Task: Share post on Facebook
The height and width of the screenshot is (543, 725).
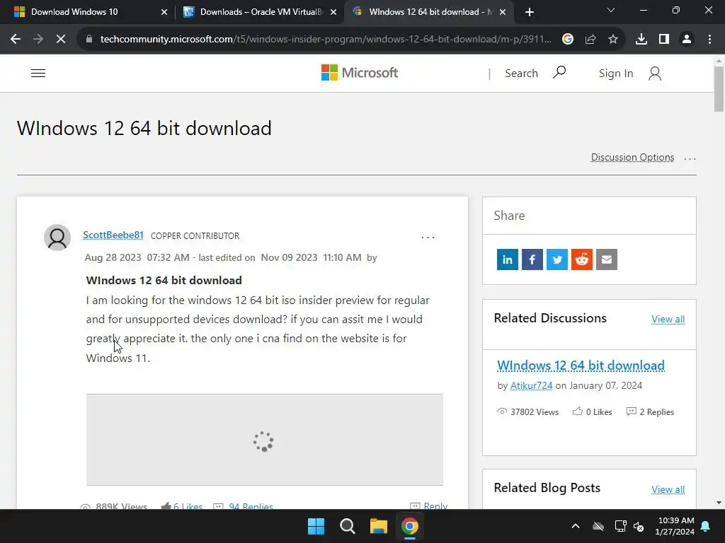Action: [532, 259]
